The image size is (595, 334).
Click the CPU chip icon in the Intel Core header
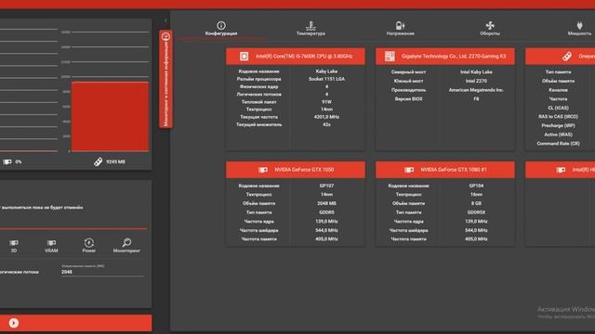[244, 56]
